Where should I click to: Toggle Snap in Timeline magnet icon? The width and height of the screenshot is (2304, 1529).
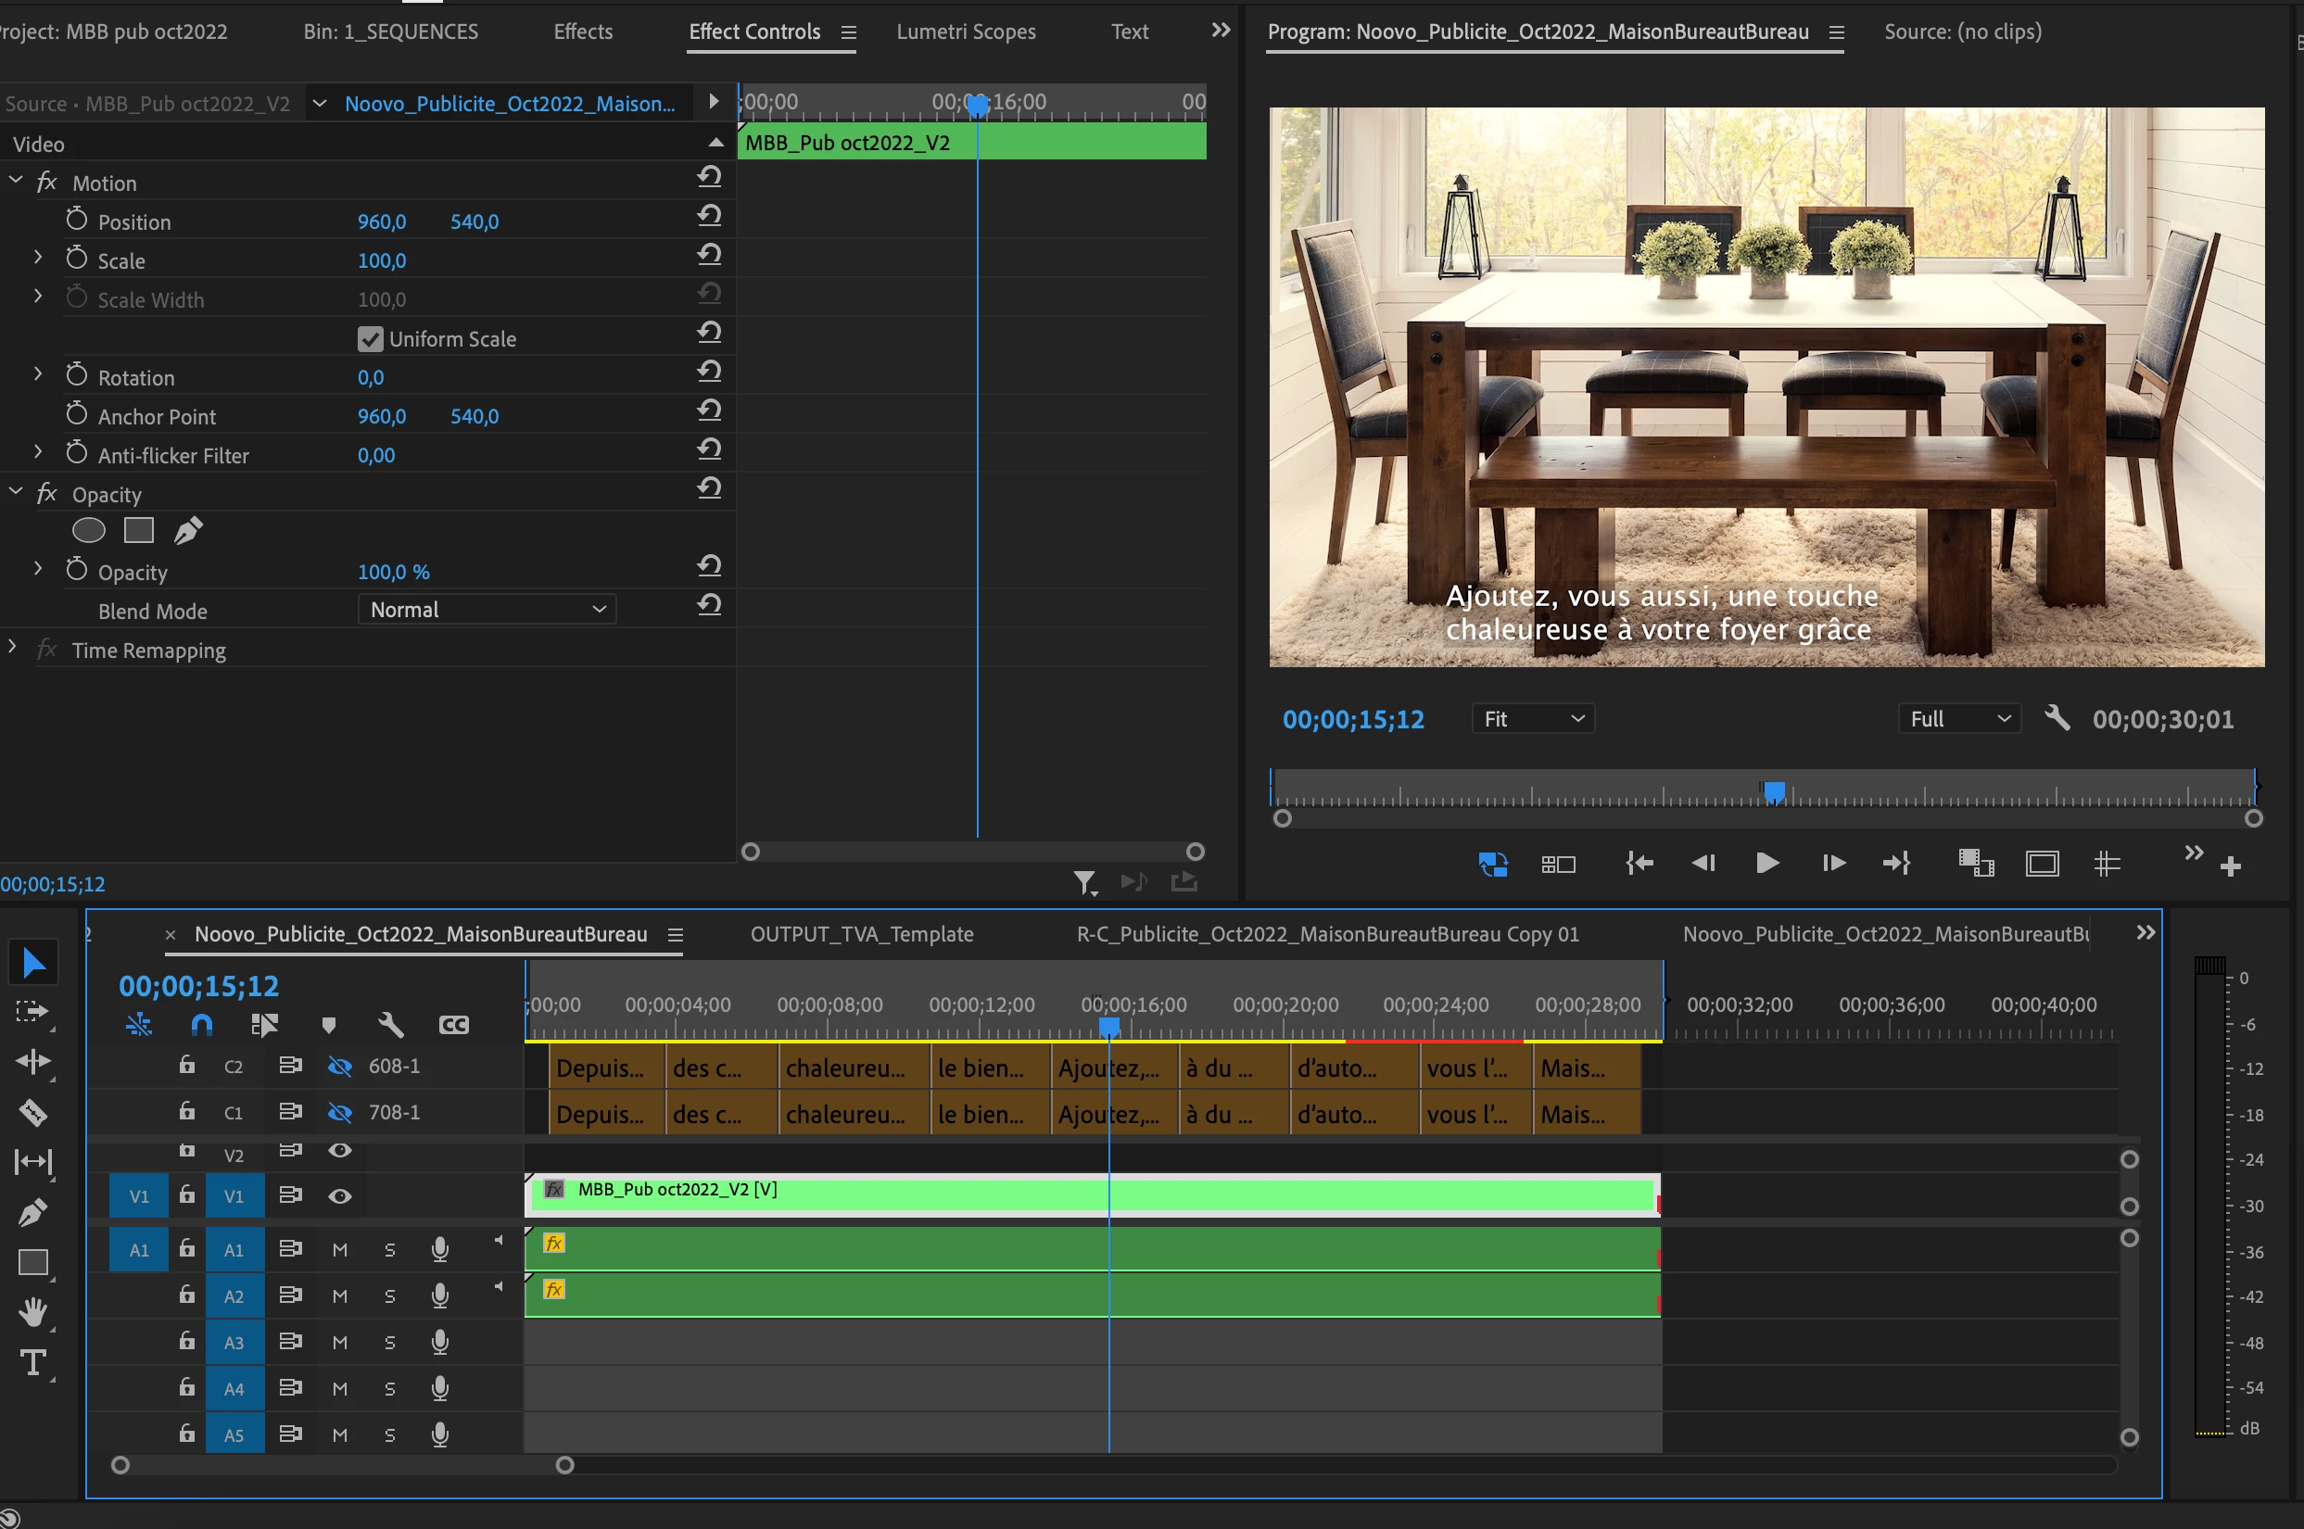(x=202, y=1025)
